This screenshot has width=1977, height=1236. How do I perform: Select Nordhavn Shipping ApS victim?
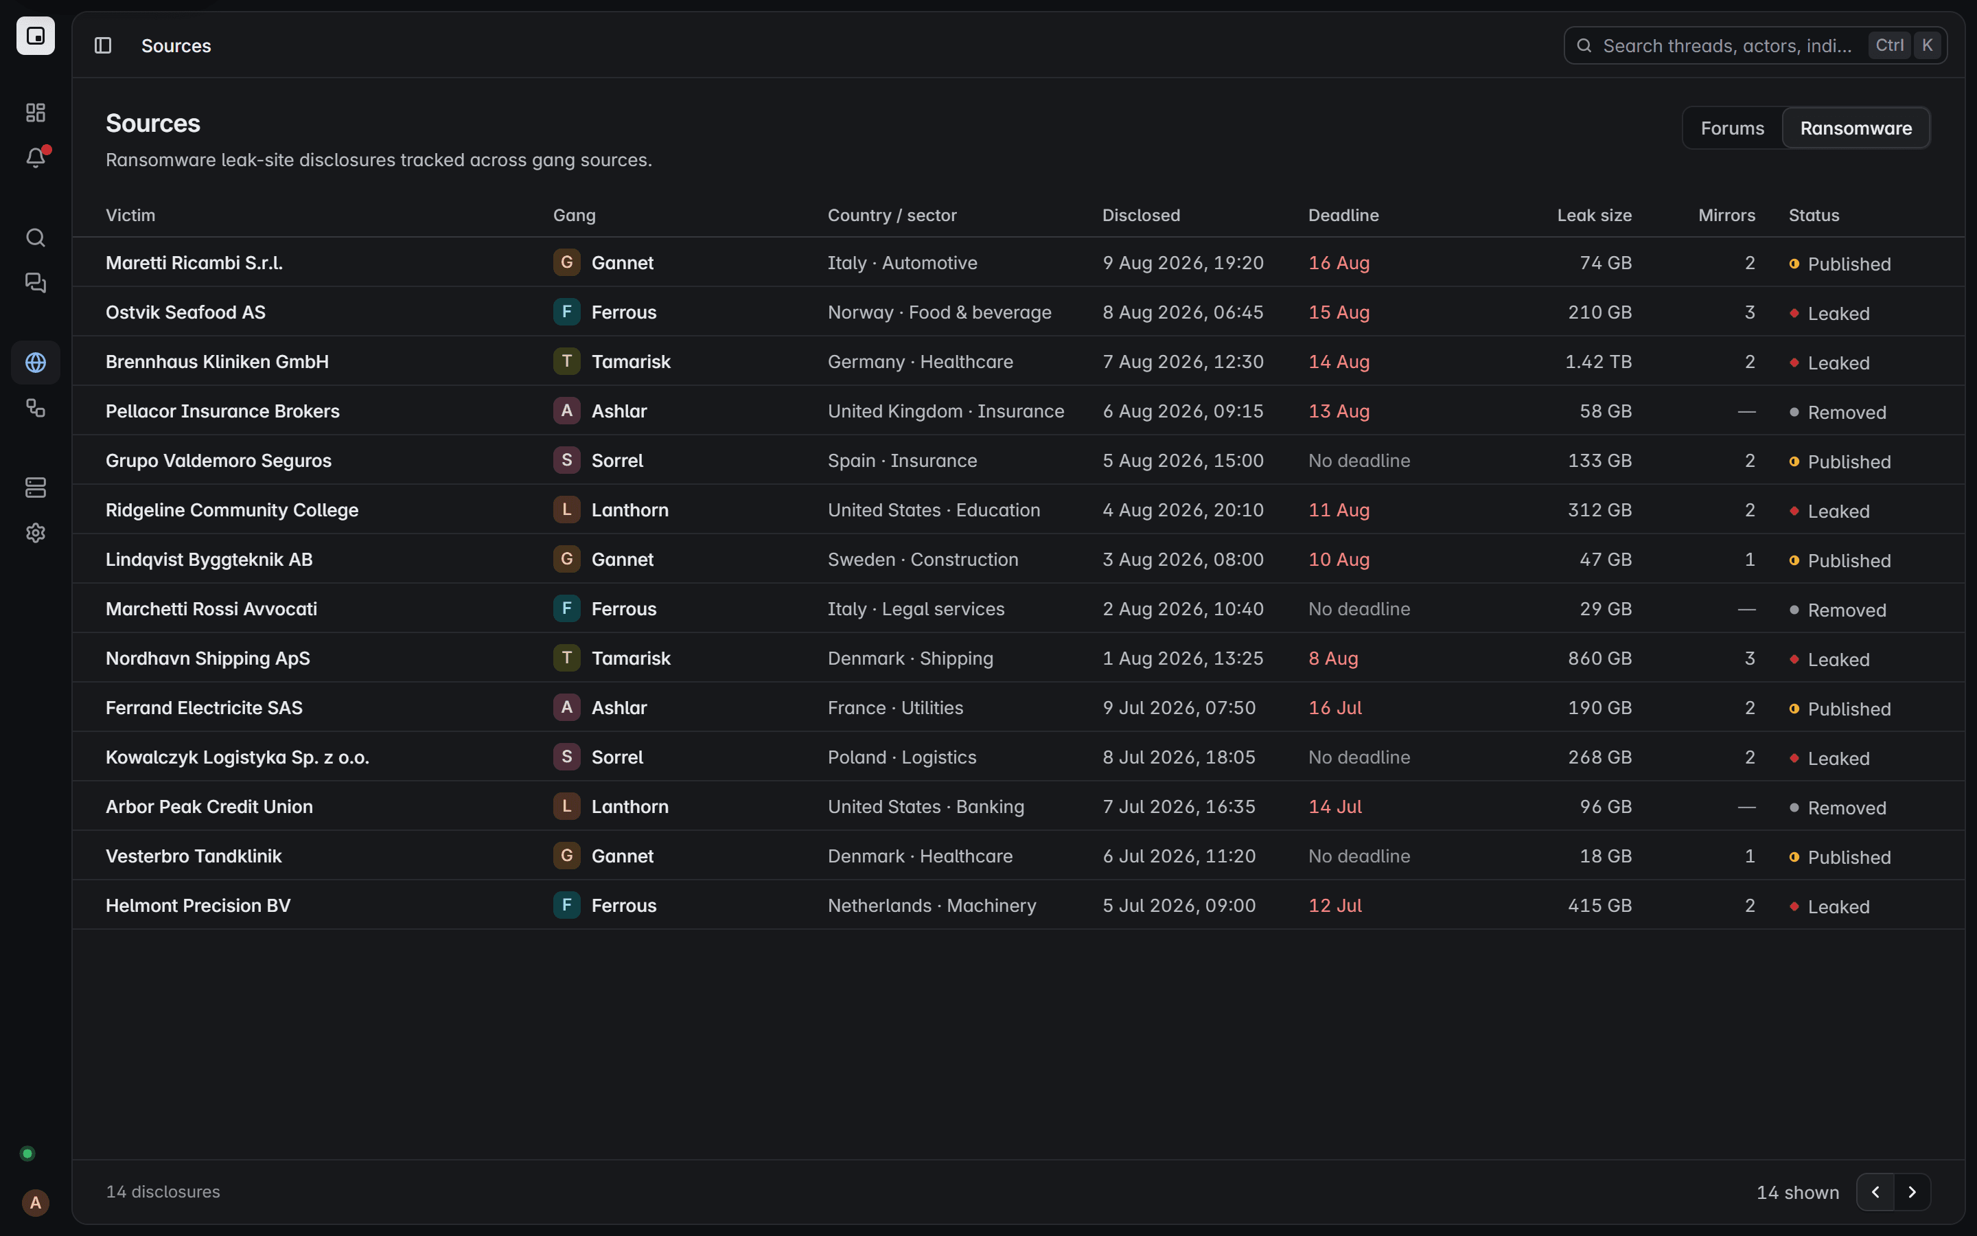tap(207, 658)
